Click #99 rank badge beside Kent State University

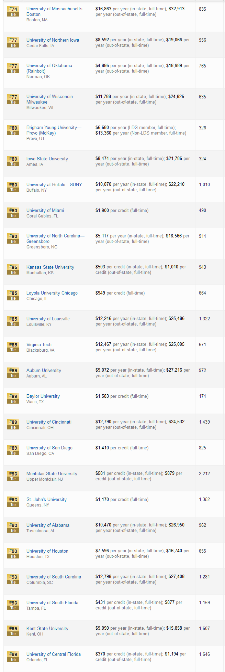(x=13, y=631)
